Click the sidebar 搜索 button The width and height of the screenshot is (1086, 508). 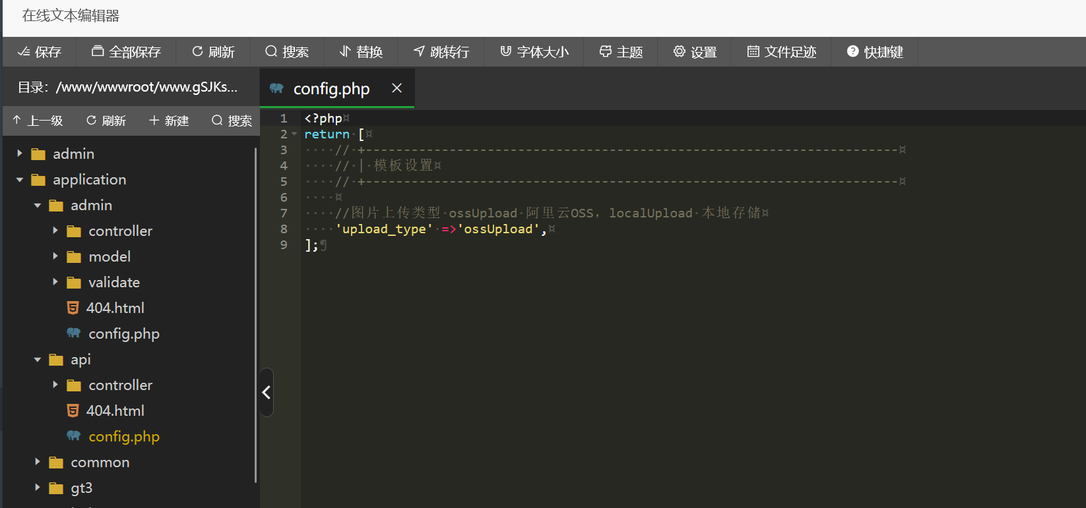pyautogui.click(x=232, y=121)
